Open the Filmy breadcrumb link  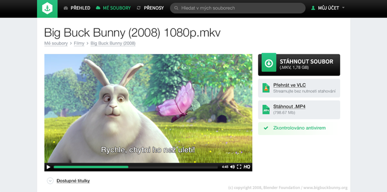(79, 43)
